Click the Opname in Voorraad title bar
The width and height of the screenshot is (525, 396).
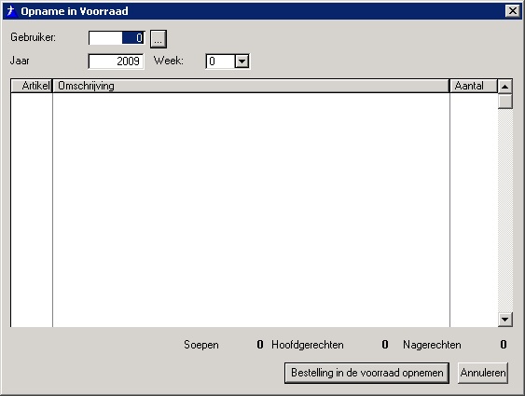[x=261, y=11]
